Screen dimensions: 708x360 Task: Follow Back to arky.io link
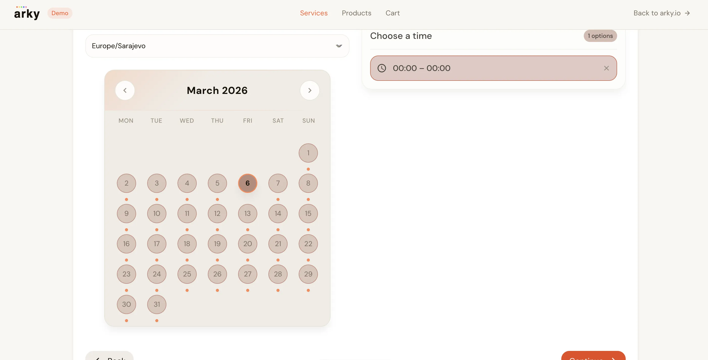(x=656, y=13)
